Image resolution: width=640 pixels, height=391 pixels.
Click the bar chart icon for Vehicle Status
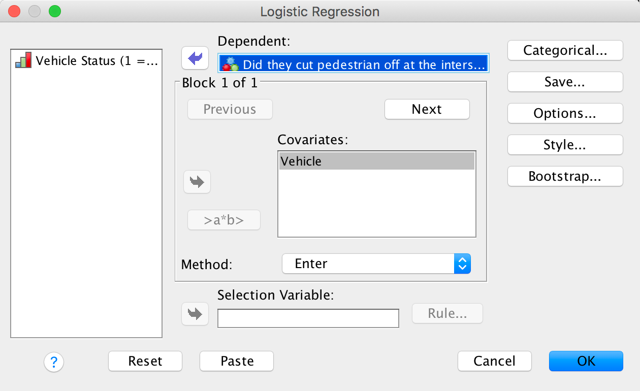pyautogui.click(x=23, y=60)
